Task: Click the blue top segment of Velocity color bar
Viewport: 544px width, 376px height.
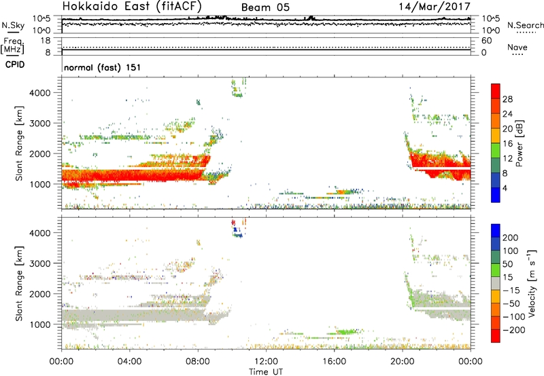Action: (x=496, y=231)
